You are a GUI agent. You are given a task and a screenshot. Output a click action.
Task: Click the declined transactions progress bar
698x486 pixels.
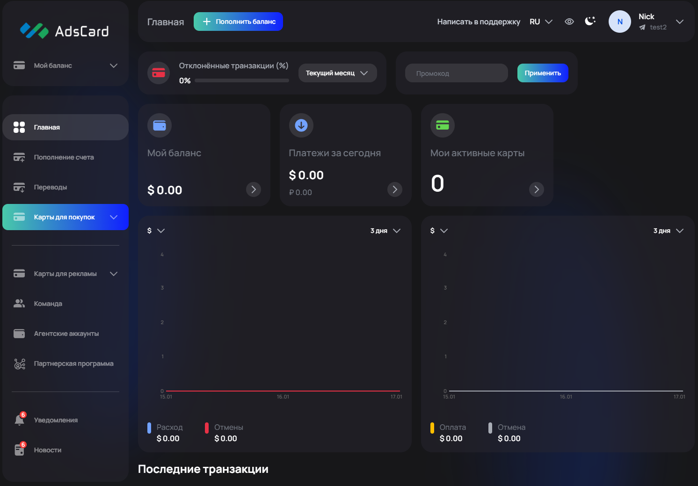242,80
